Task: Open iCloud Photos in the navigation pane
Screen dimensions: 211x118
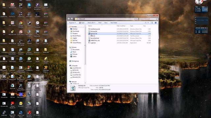Action: tap(76, 43)
